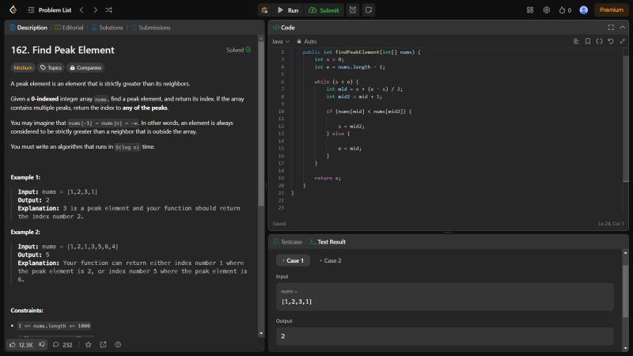The height and width of the screenshot is (356, 633).
Task: Click the bookmark icon in editor toolbar
Action: tap(588, 41)
